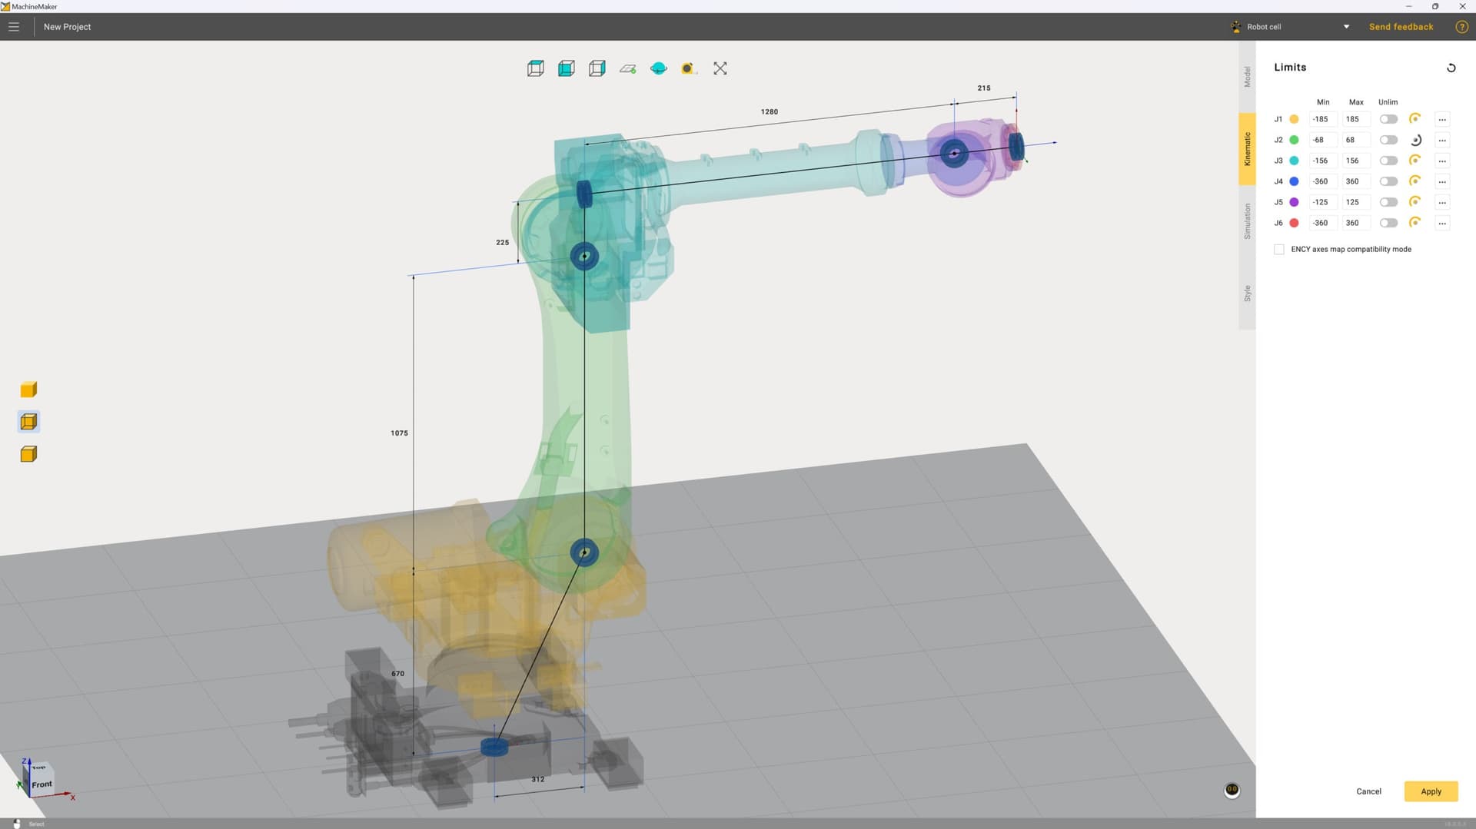The height and width of the screenshot is (829, 1476).
Task: Select the solid cube view mode
Action: coord(567,68)
